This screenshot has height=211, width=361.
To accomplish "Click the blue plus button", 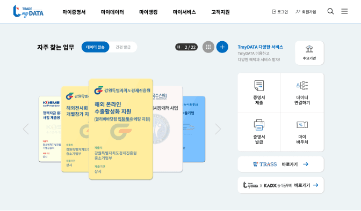I will tap(222, 47).
